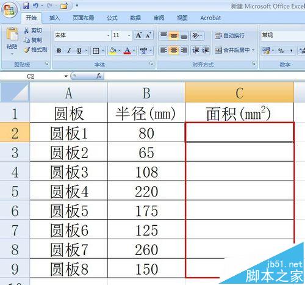
Task: Enable 自动换行 wrap text
Action: (230, 35)
